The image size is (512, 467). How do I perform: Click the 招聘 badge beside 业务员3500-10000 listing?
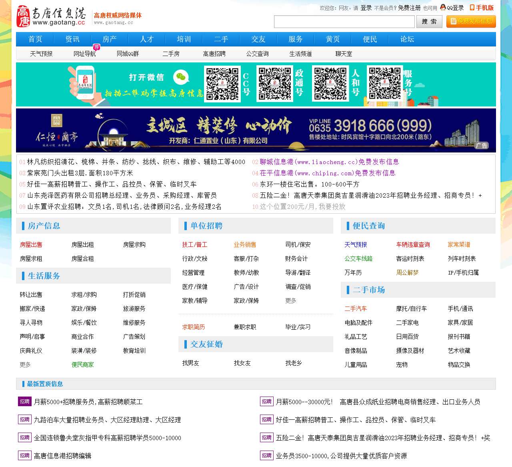point(267,455)
